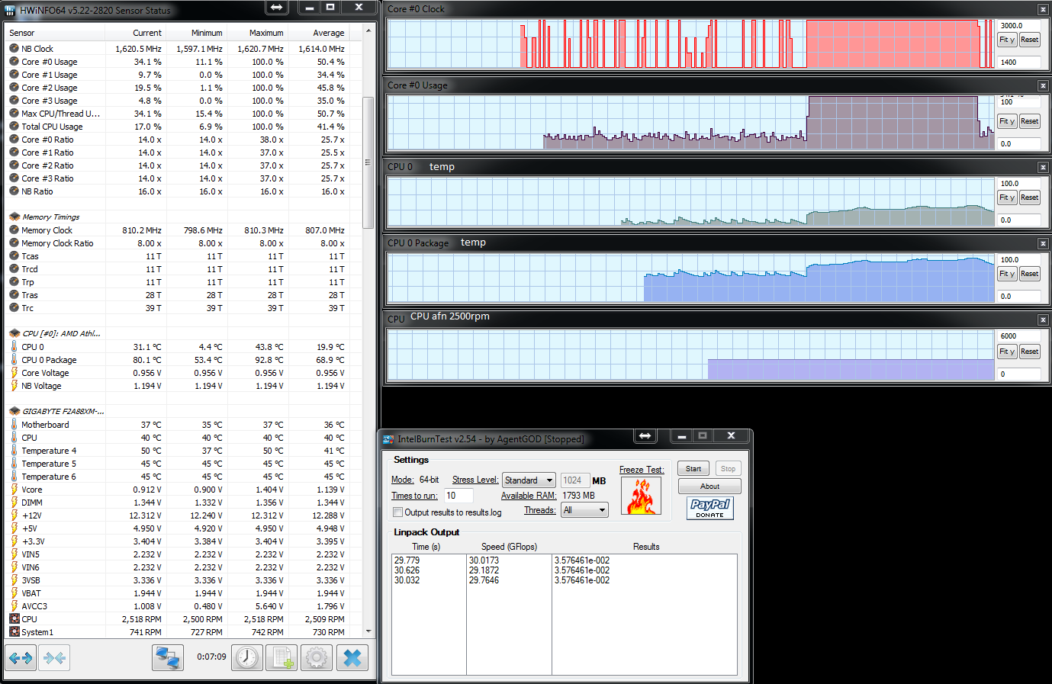Viewport: 1052px width, 684px height.
Task: Click the CPU [#0]: AMD Athl... group icon
Action: tap(14, 334)
